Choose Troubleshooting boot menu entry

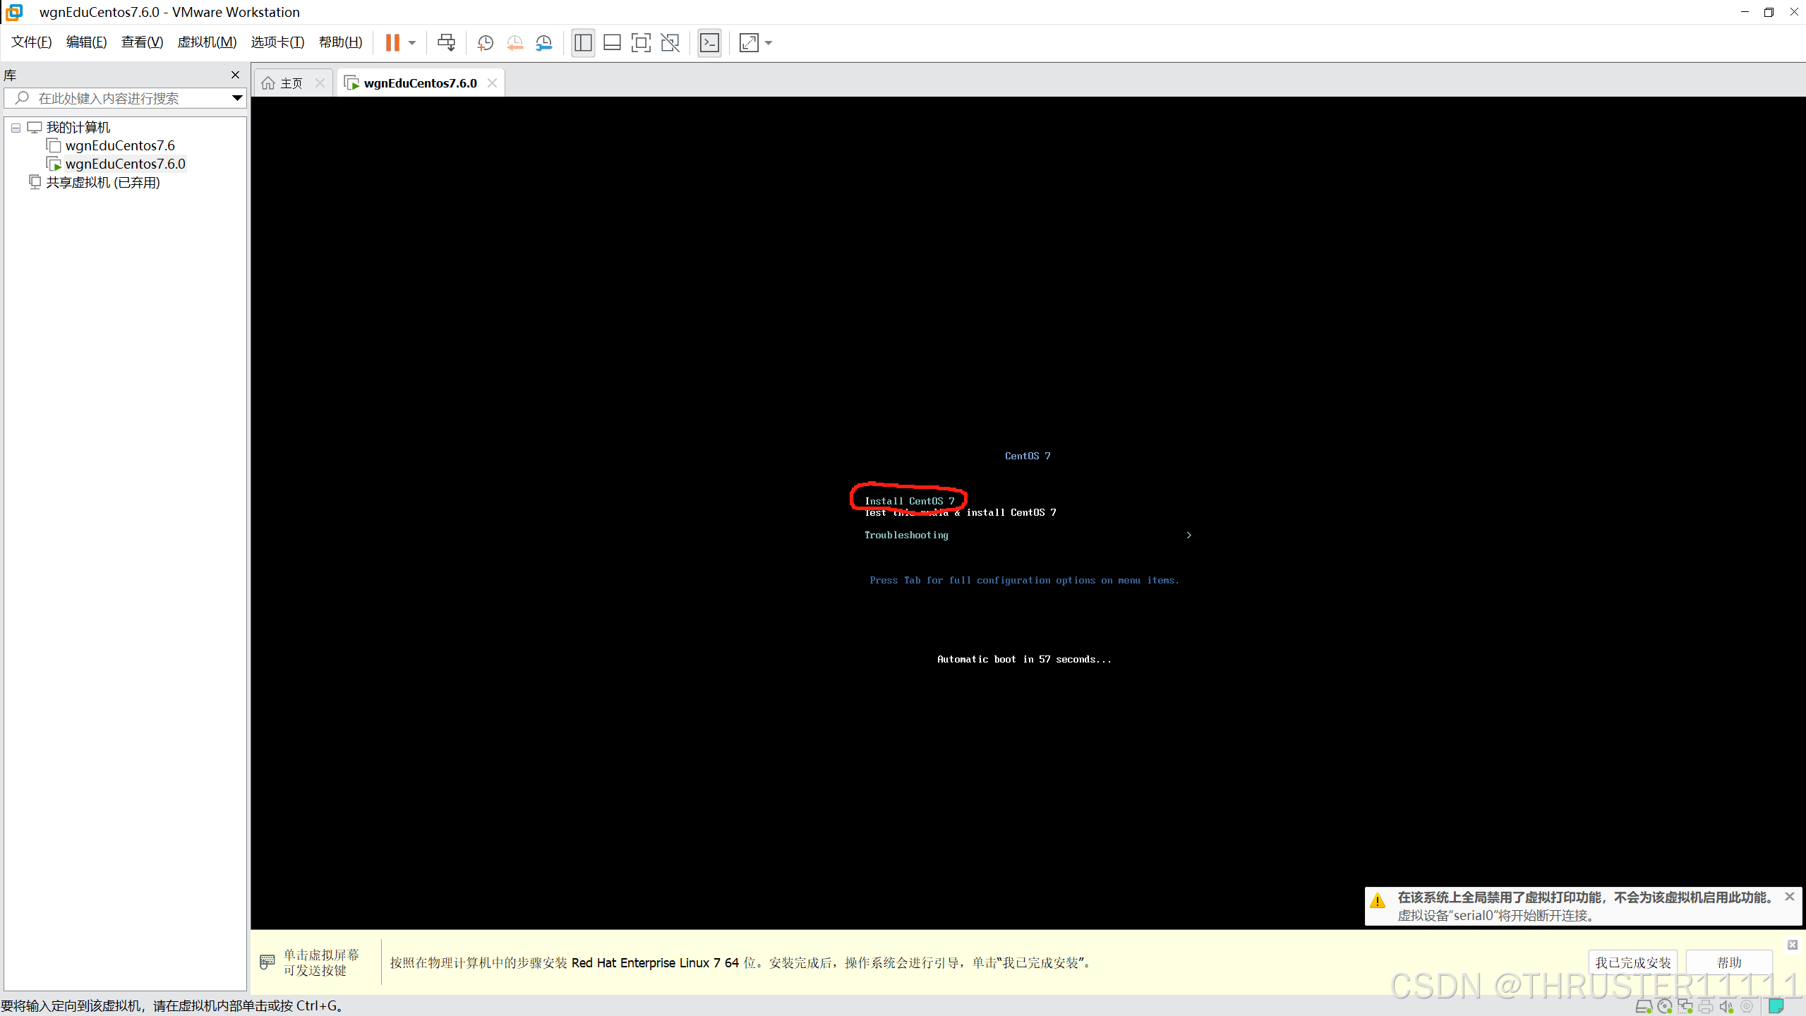906,535
